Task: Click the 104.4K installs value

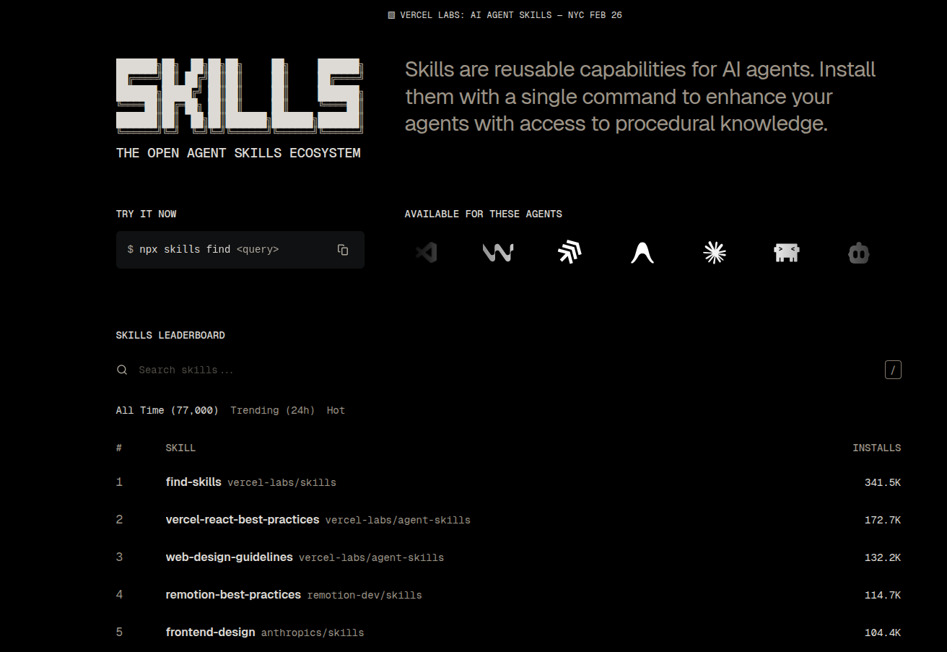Action: [883, 633]
